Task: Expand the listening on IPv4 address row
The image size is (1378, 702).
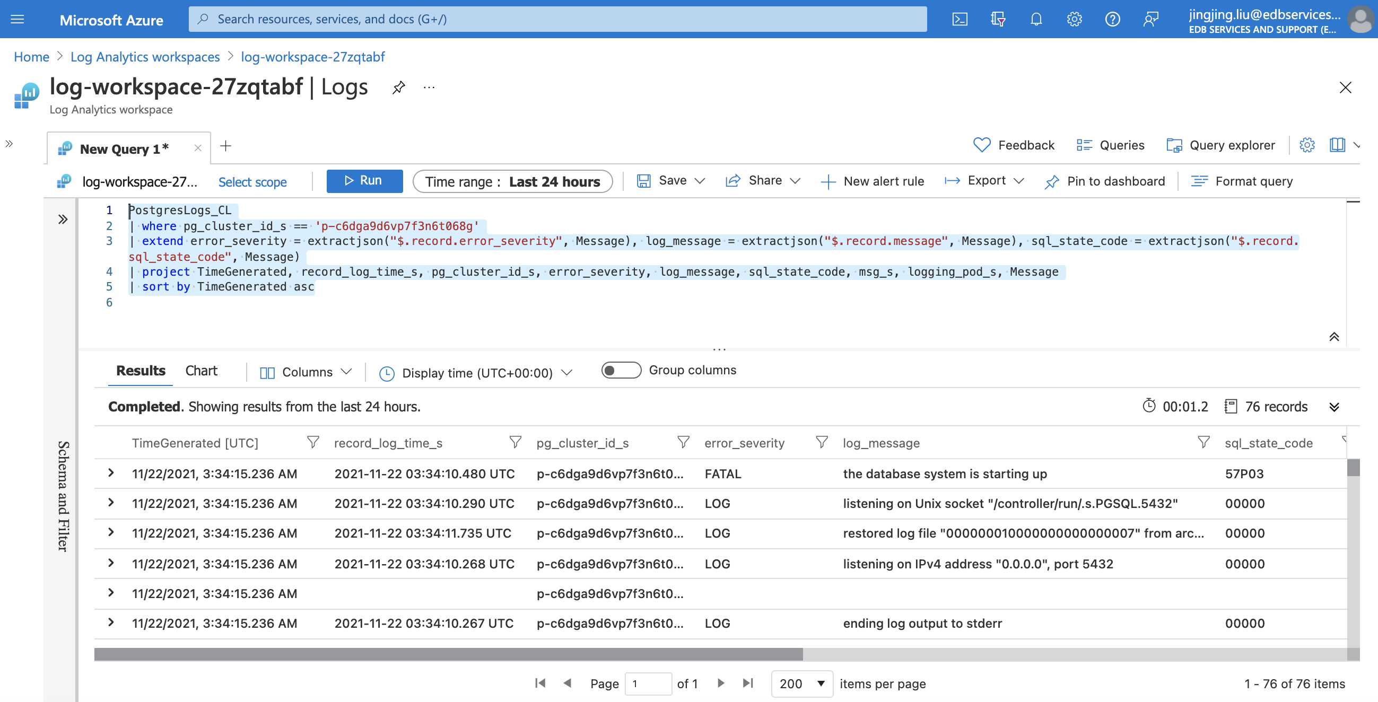Action: point(111,563)
